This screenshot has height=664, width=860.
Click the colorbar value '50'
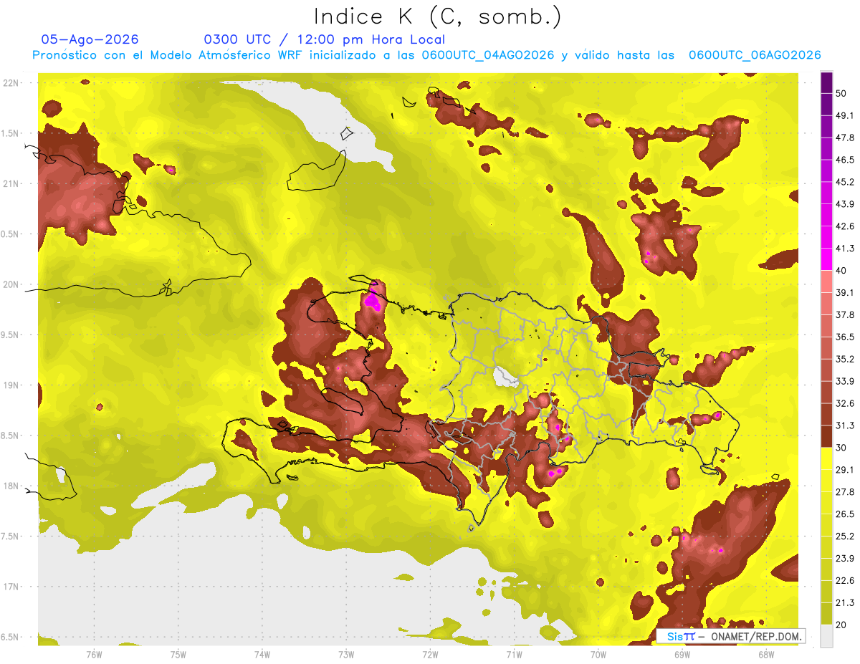tap(841, 93)
